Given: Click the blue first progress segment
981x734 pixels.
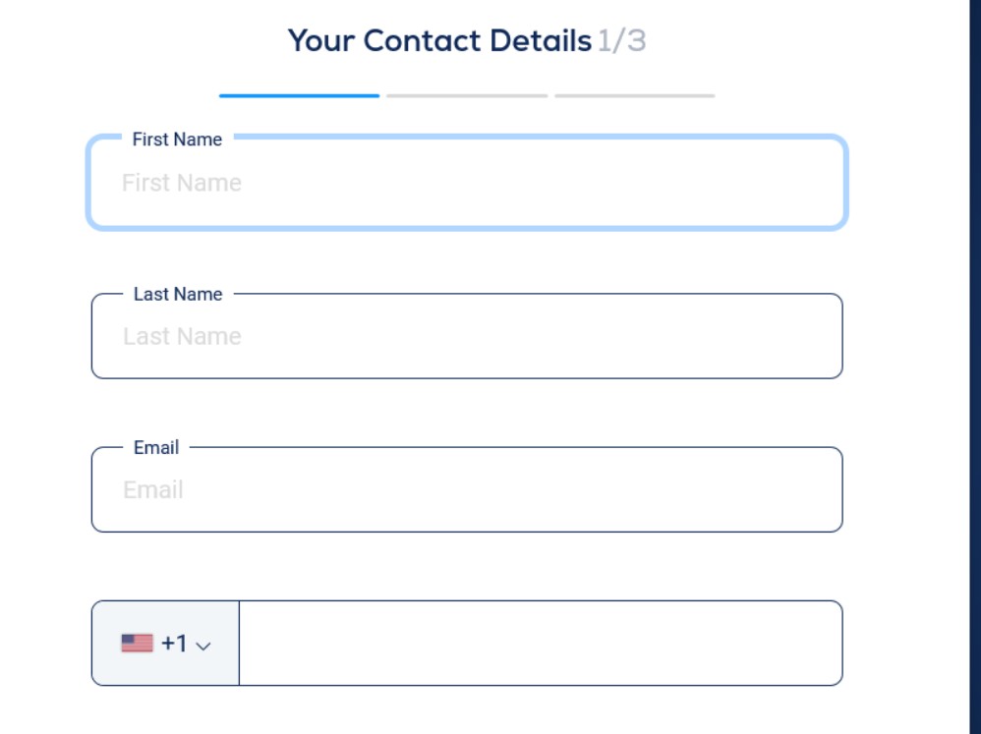Looking at the screenshot, I should (x=297, y=95).
